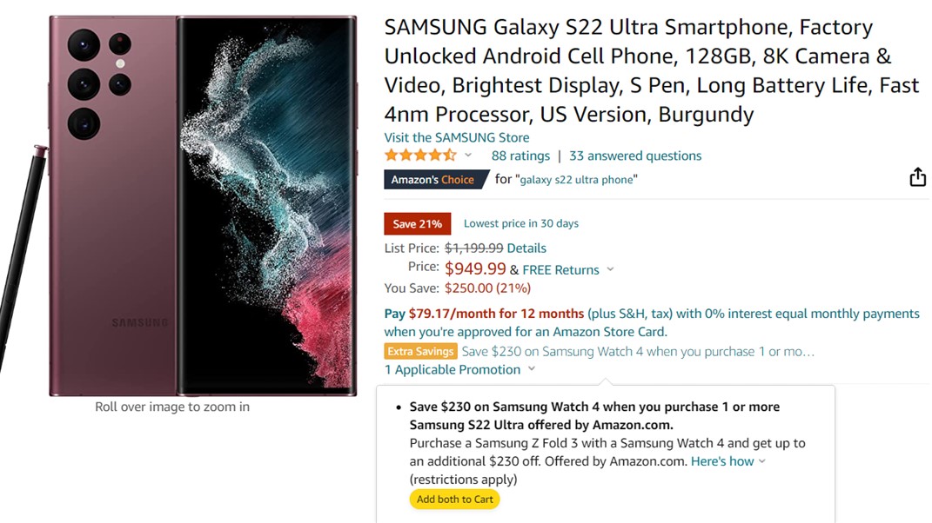Click the Extra Savings badge
932x523 pixels.
point(421,352)
